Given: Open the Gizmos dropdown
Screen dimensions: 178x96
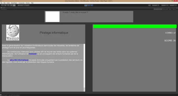Looking at the screenshot, I should click(175, 9).
